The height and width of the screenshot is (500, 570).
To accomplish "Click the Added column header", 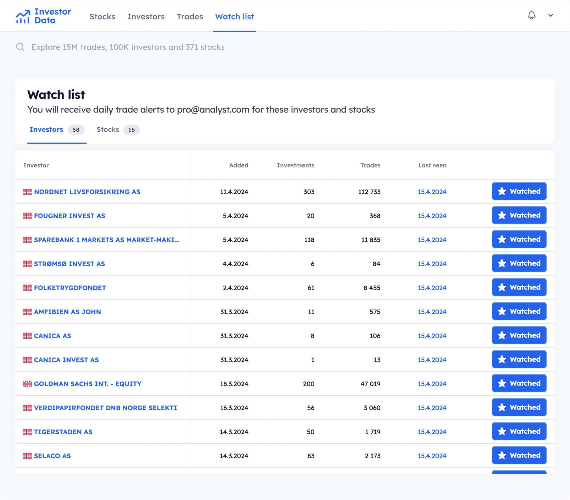I will [x=238, y=165].
